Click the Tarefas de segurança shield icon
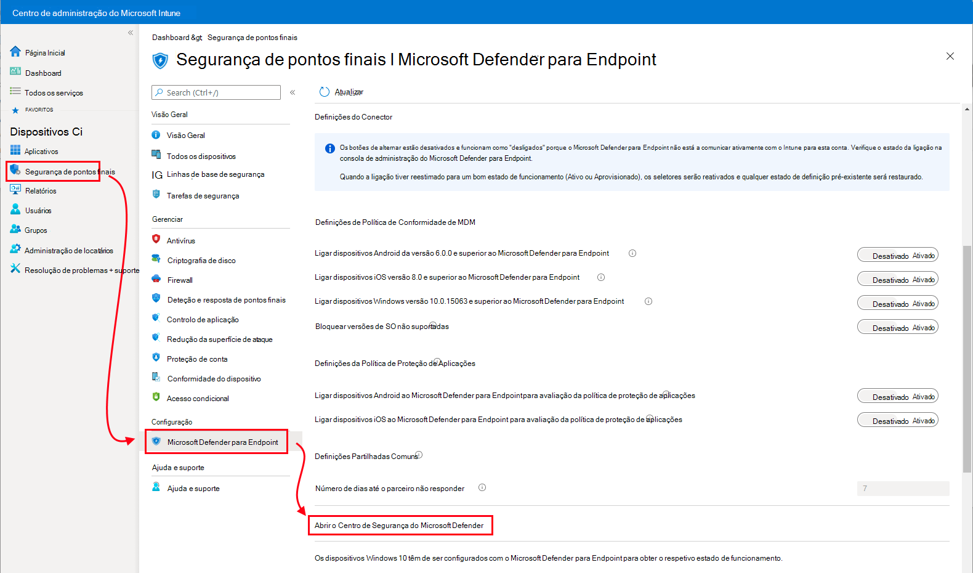 tap(156, 194)
